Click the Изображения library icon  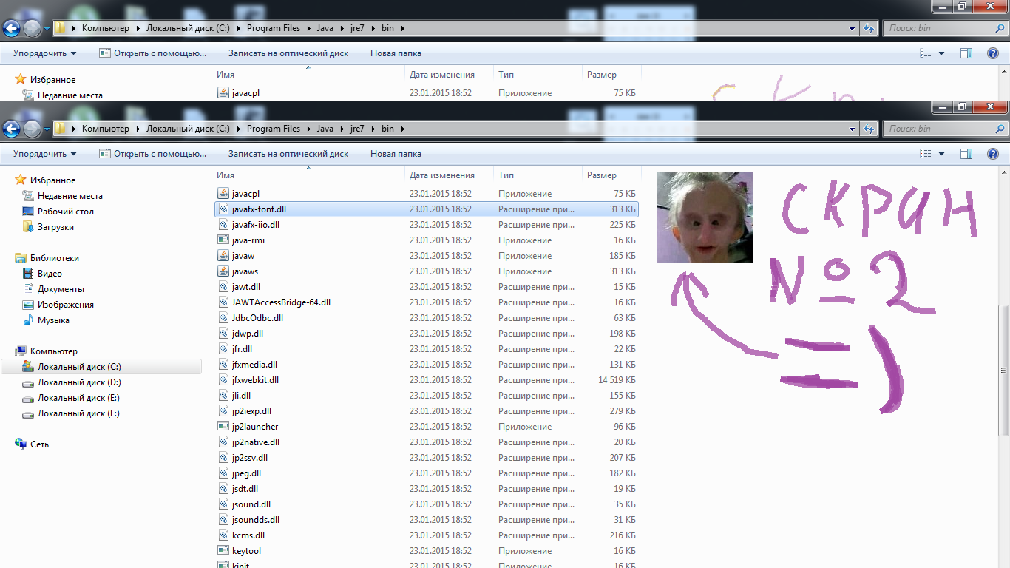coord(28,305)
